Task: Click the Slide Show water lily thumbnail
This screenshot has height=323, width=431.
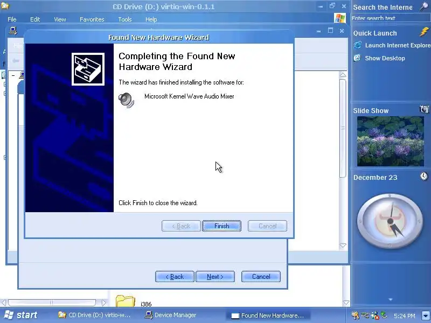Action: [x=390, y=141]
